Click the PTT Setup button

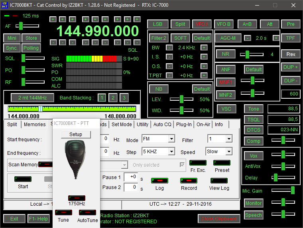point(76,134)
